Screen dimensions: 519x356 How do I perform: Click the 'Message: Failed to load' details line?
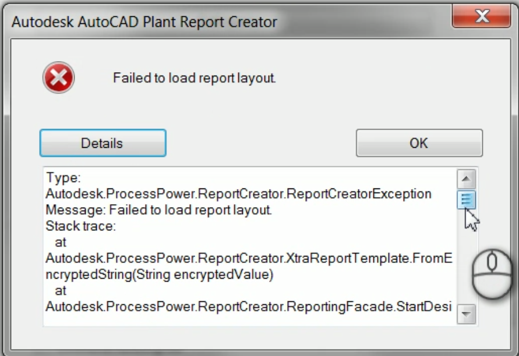pos(158,209)
